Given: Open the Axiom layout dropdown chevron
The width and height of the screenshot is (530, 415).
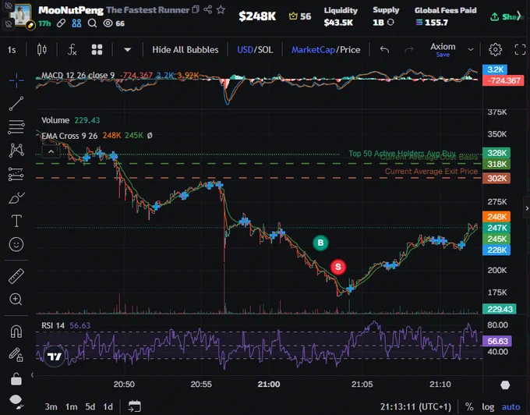Looking at the screenshot, I should tap(471, 50).
